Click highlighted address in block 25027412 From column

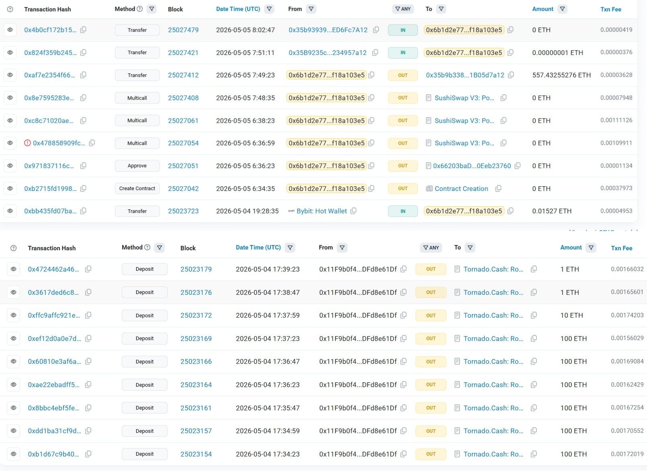pyautogui.click(x=326, y=75)
